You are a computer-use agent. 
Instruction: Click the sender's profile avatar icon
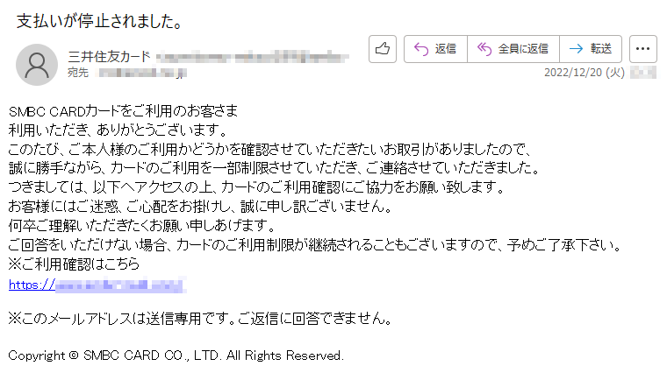click(x=37, y=65)
